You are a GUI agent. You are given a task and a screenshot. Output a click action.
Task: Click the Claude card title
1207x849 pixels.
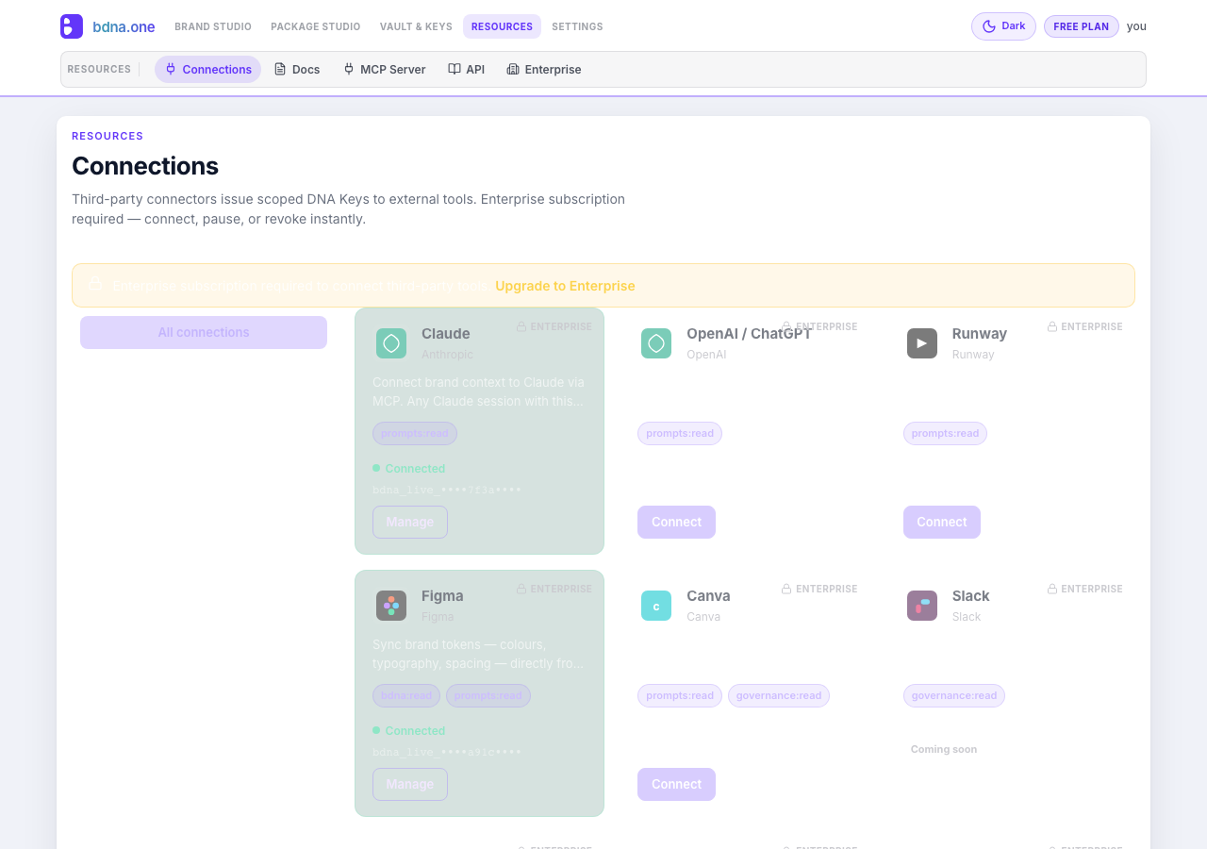[445, 334]
